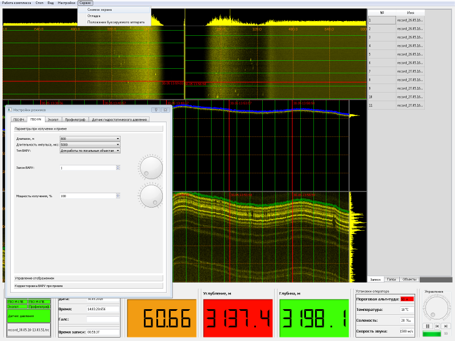Open Датчик гидростатического давления tab

[x=119, y=119]
